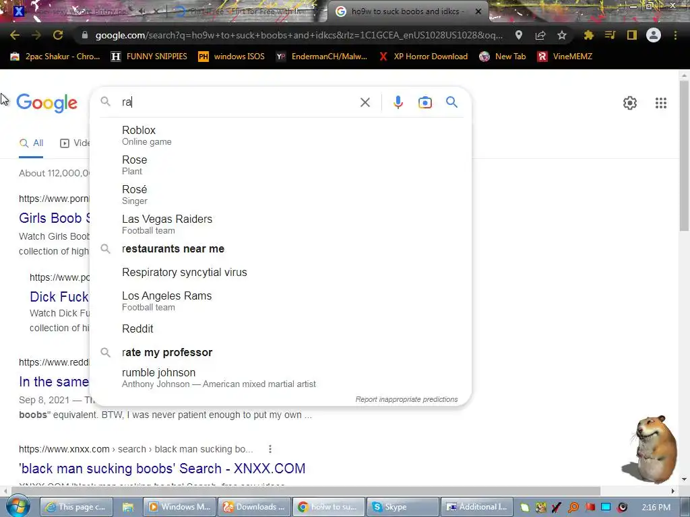Close the active Google search tab
The image size is (690, 517).
point(478,11)
